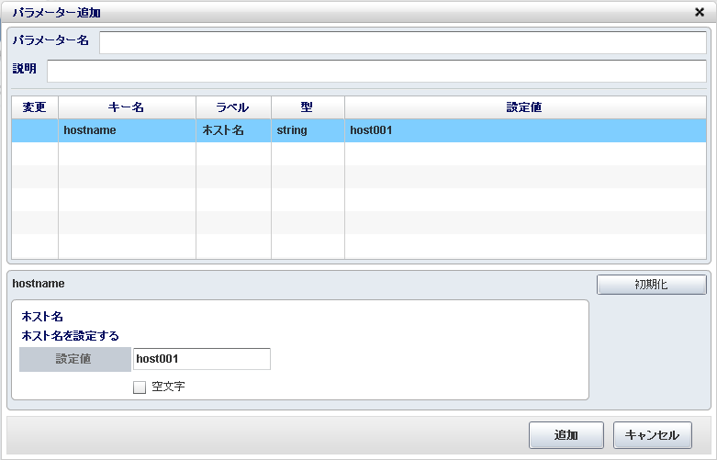717x460 pixels.
Task: Click into the 説明 text field
Action: pos(376,72)
